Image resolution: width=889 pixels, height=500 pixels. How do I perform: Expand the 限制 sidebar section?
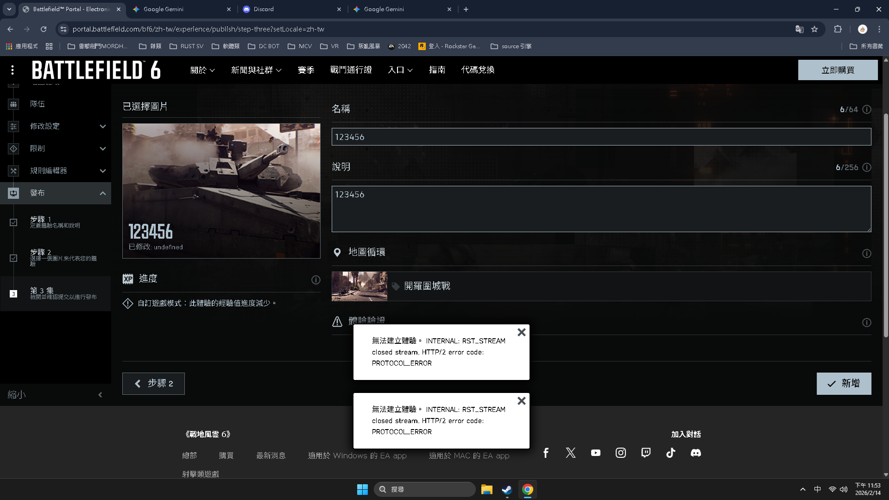[x=103, y=149]
